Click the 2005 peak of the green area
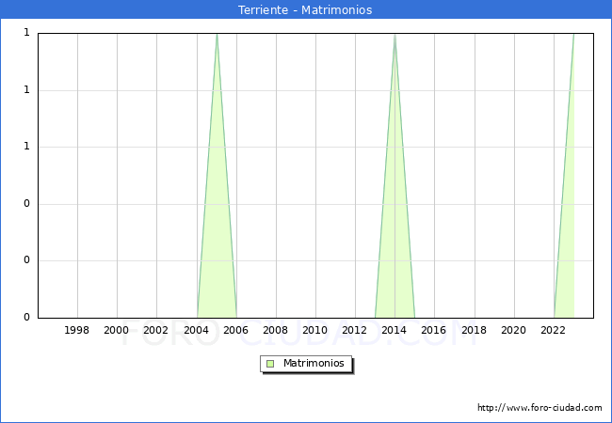The height and width of the screenshot is (423, 612). click(x=217, y=35)
